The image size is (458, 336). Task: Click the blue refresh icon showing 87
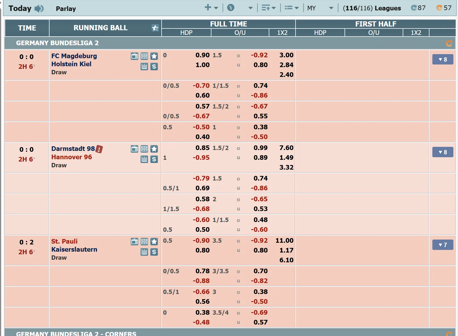pos(414,8)
